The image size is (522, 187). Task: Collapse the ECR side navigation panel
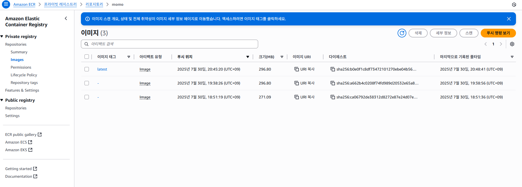[x=66, y=18]
